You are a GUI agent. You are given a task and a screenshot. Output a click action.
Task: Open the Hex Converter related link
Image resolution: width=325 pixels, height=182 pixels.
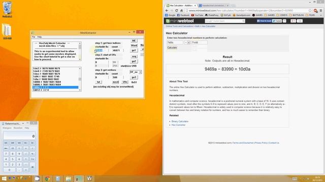178,125
